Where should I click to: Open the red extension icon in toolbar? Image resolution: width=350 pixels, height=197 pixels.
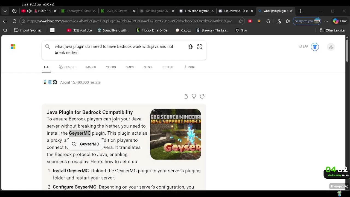[250, 21]
